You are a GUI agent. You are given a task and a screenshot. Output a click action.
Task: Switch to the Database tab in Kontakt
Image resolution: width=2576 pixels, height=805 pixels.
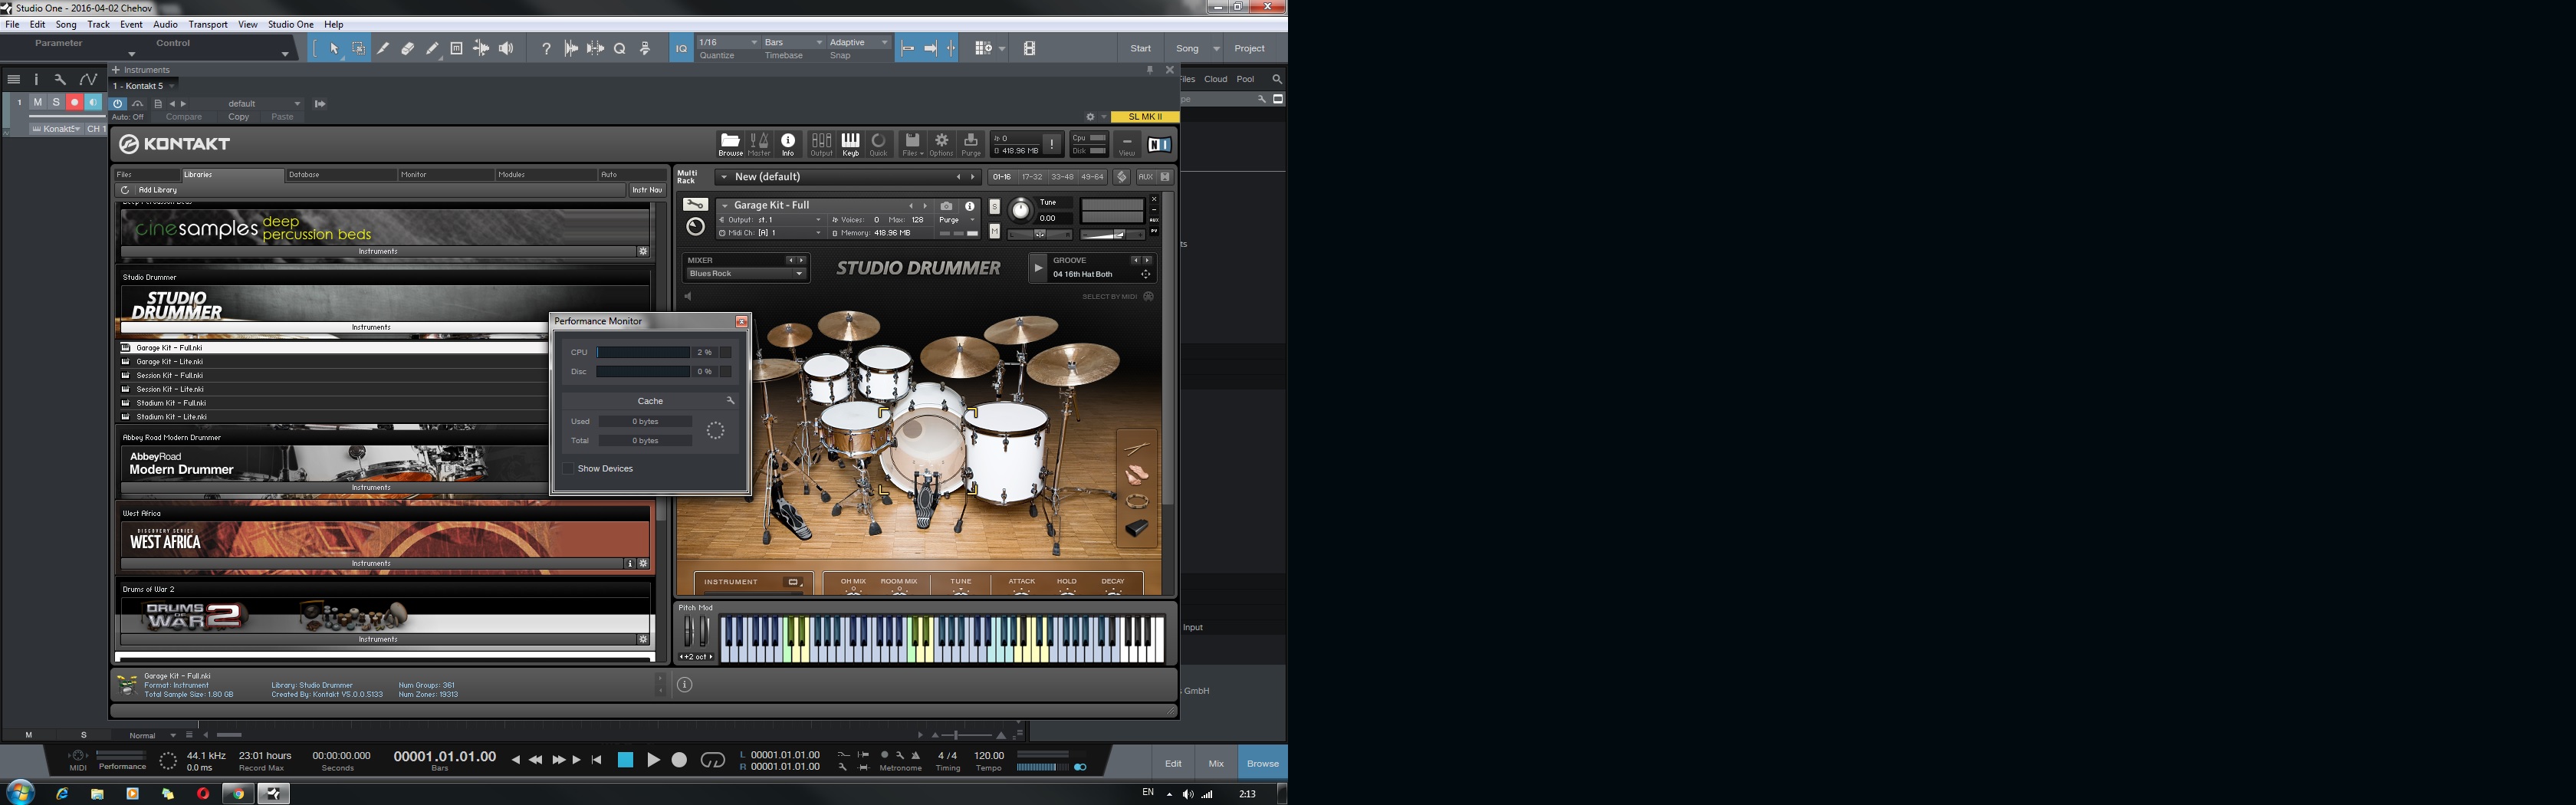coord(304,175)
